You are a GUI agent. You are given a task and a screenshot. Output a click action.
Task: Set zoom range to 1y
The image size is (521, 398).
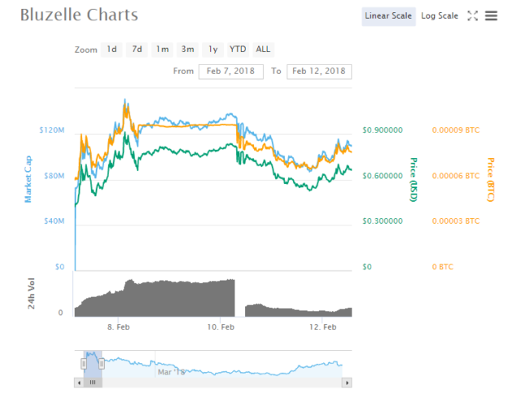213,50
